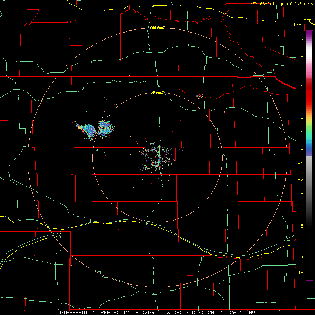
Task: Click the 4 value on the scale
Action: pos(302,86)
